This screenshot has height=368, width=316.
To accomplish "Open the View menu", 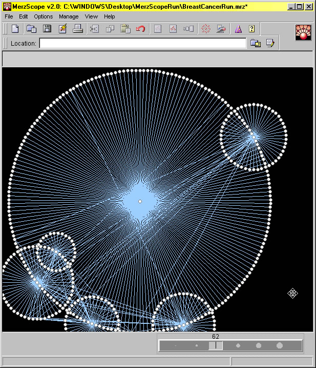I will click(x=91, y=16).
